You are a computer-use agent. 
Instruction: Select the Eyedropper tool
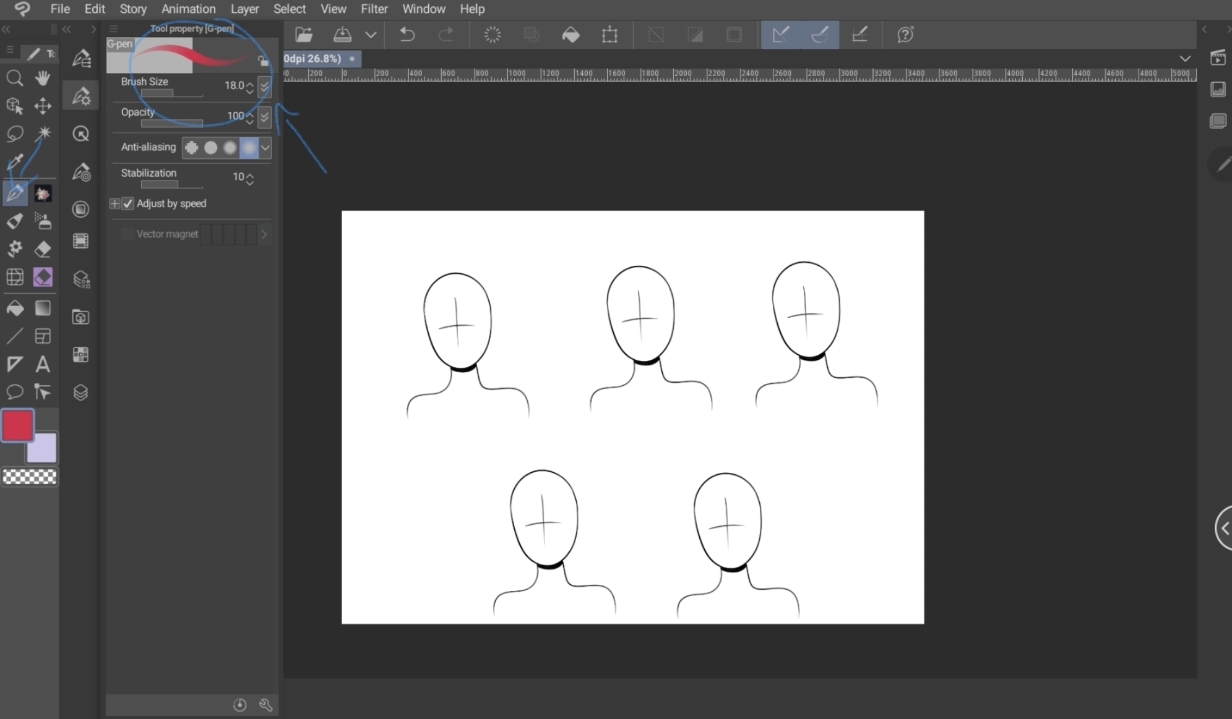(14, 162)
